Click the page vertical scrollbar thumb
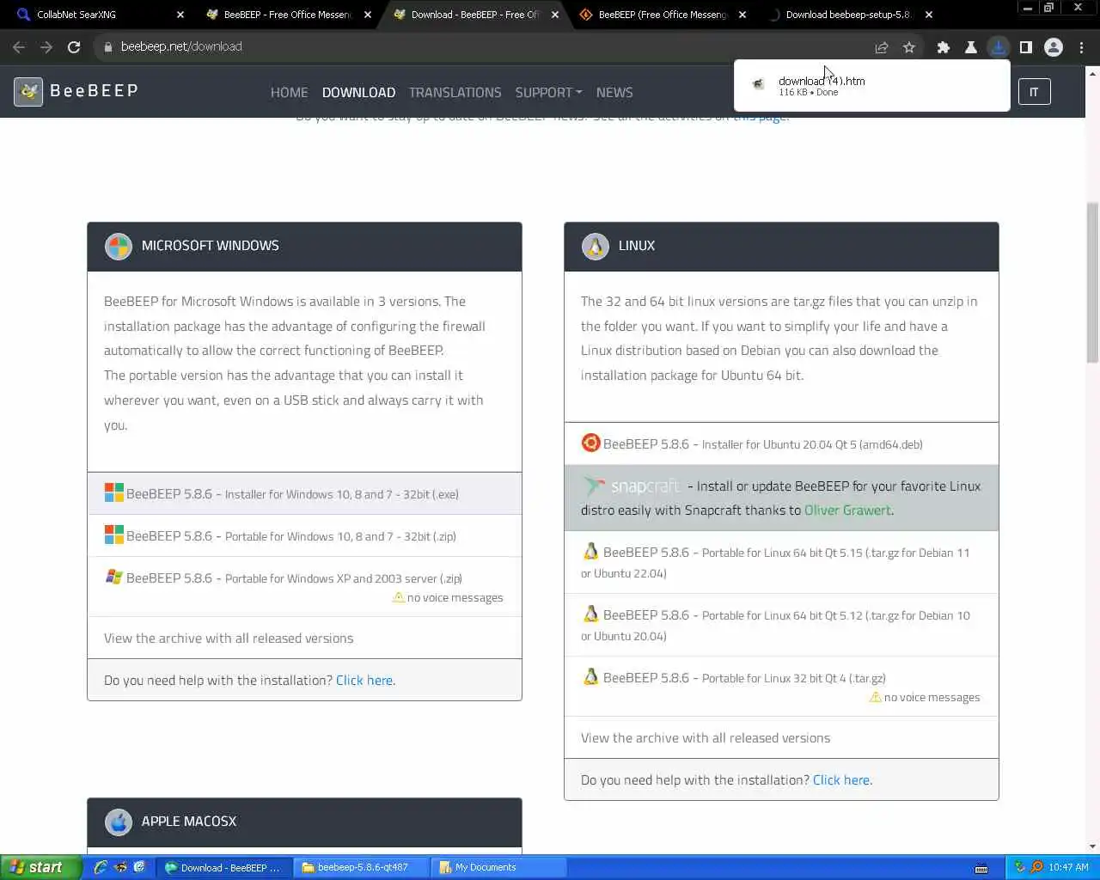The height and width of the screenshot is (880, 1100). tap(1092, 284)
